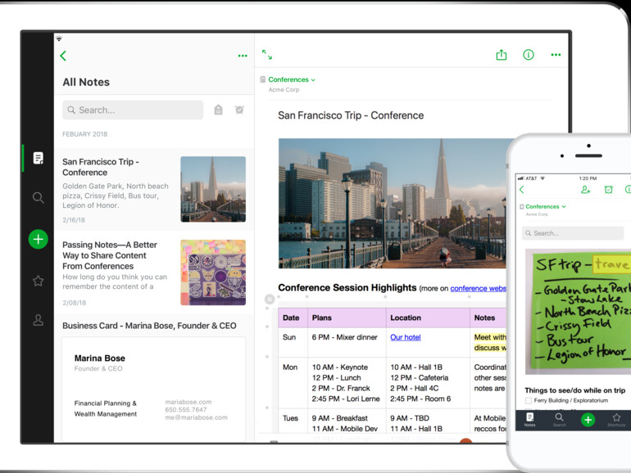Click the 10 AM - Keynote entry
This screenshot has width=631, height=473.
[x=339, y=367]
